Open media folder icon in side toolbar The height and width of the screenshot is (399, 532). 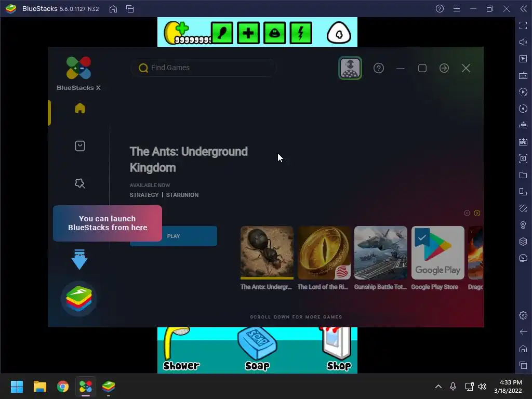pos(523,175)
